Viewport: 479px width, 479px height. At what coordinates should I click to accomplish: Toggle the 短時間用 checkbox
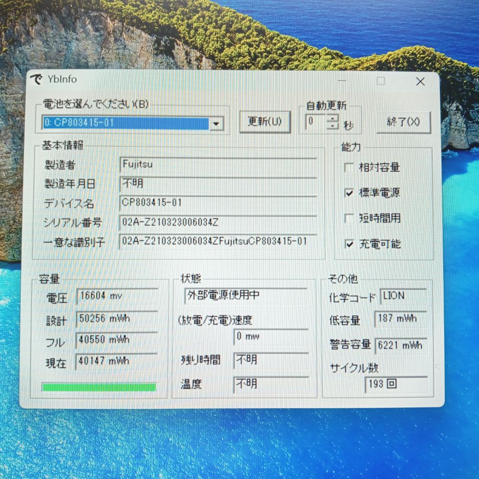point(349,219)
